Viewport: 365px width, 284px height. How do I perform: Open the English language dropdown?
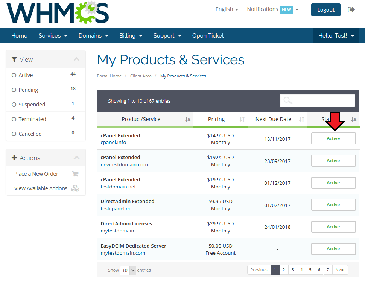point(227,9)
